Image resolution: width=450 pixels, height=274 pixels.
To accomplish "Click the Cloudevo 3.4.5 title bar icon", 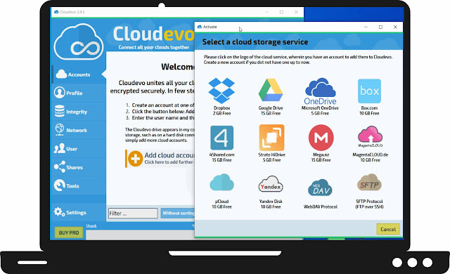I will (56, 12).
